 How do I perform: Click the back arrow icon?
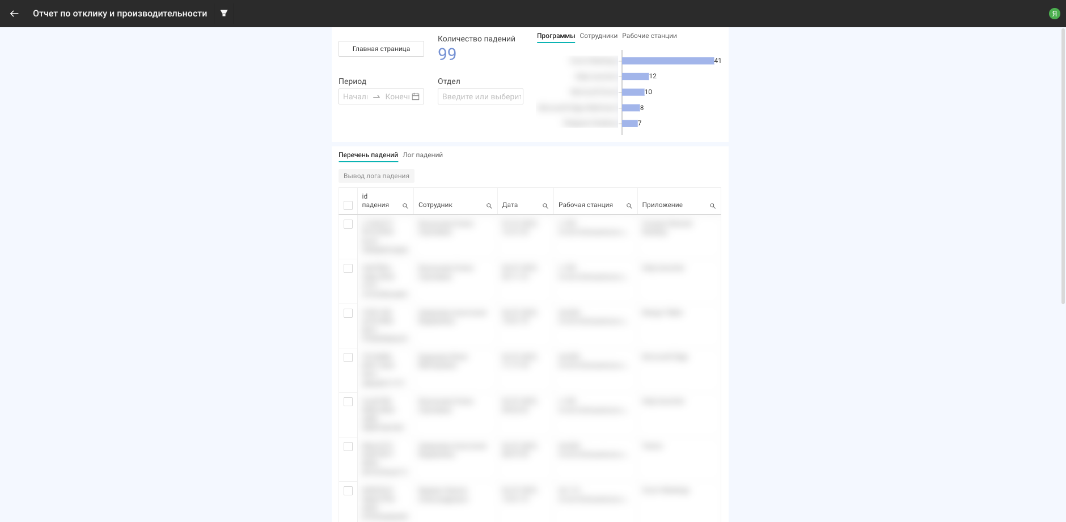(x=14, y=14)
